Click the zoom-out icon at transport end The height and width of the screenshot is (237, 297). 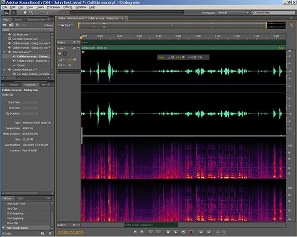(x=224, y=232)
